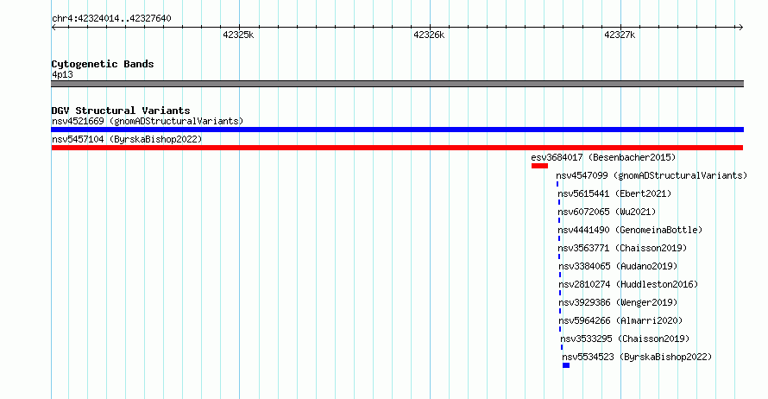This screenshot has height=399, width=768.
Task: Select the long red nsv5457104 variant bar
Action: (397, 148)
